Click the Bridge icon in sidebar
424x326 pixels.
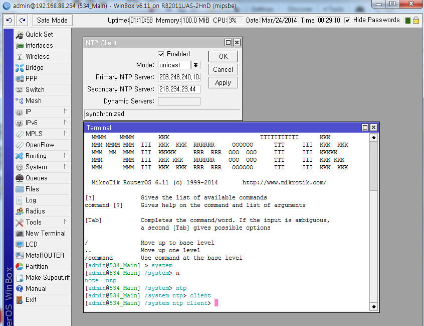click(20, 68)
